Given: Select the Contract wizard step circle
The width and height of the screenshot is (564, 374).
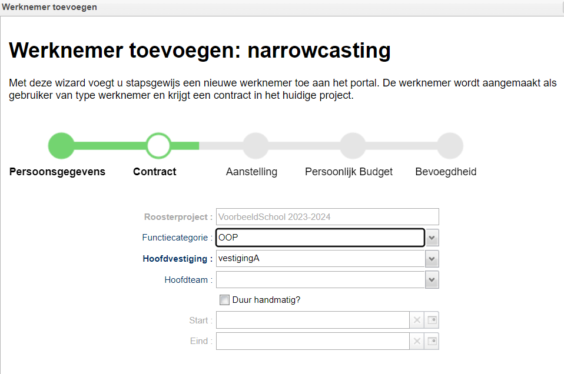Looking at the screenshot, I should (158, 145).
